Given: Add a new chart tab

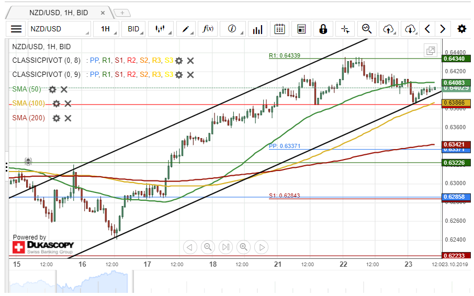Looking at the screenshot, I should pos(122,12).
